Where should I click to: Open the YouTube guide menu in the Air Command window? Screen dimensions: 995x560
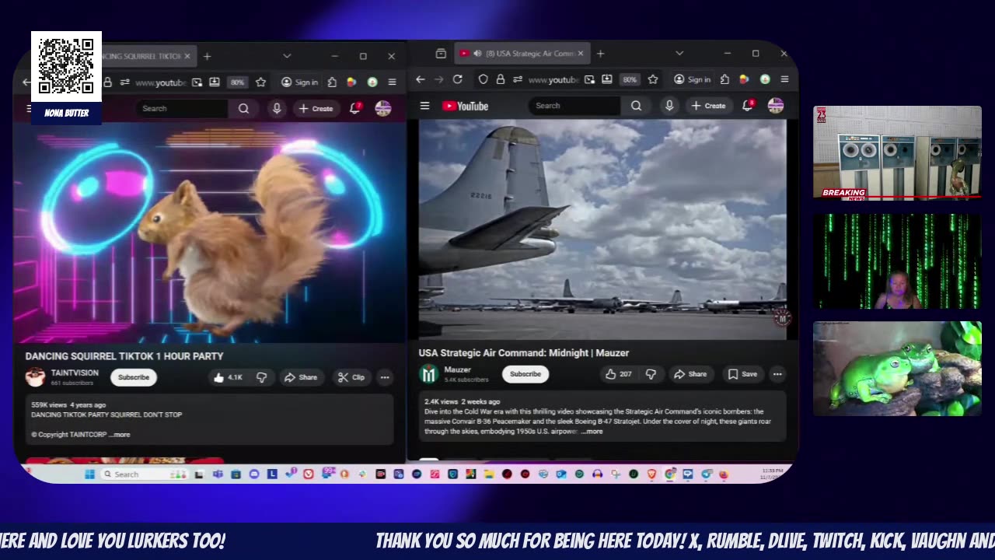pos(424,106)
